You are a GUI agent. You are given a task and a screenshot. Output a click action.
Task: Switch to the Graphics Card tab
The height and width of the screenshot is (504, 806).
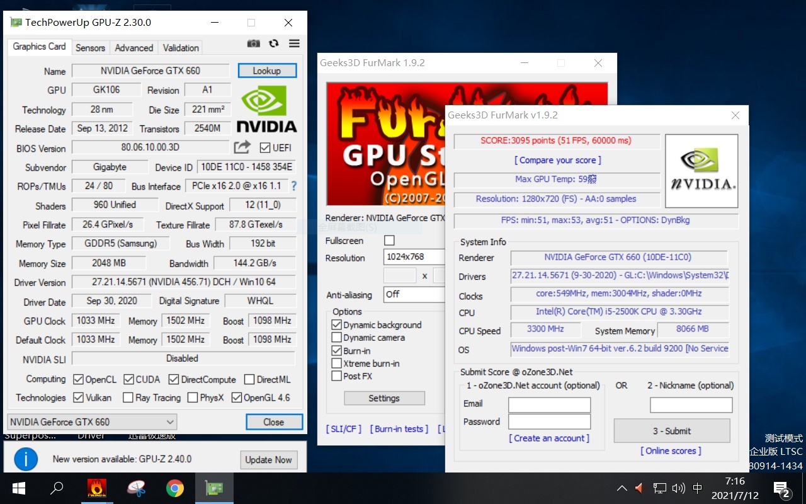click(39, 47)
